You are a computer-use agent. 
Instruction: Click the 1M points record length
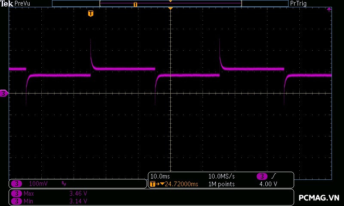coord(221,184)
